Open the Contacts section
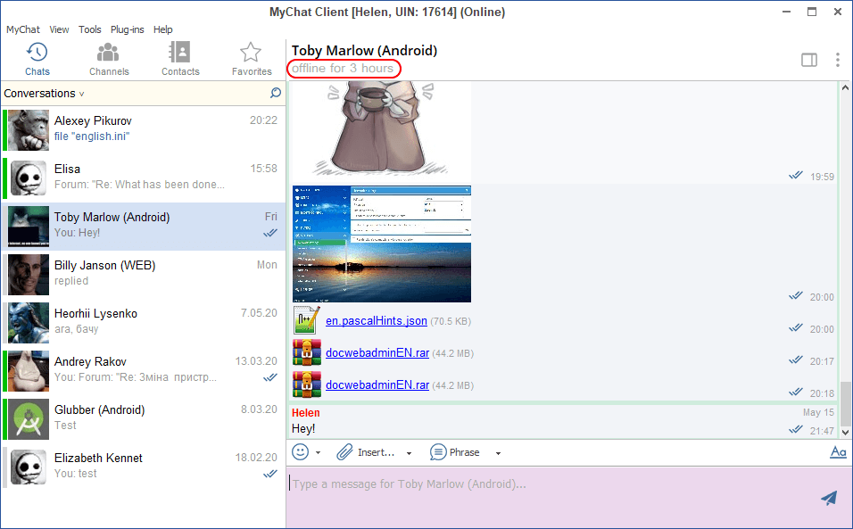This screenshot has height=529, width=853. [180, 59]
